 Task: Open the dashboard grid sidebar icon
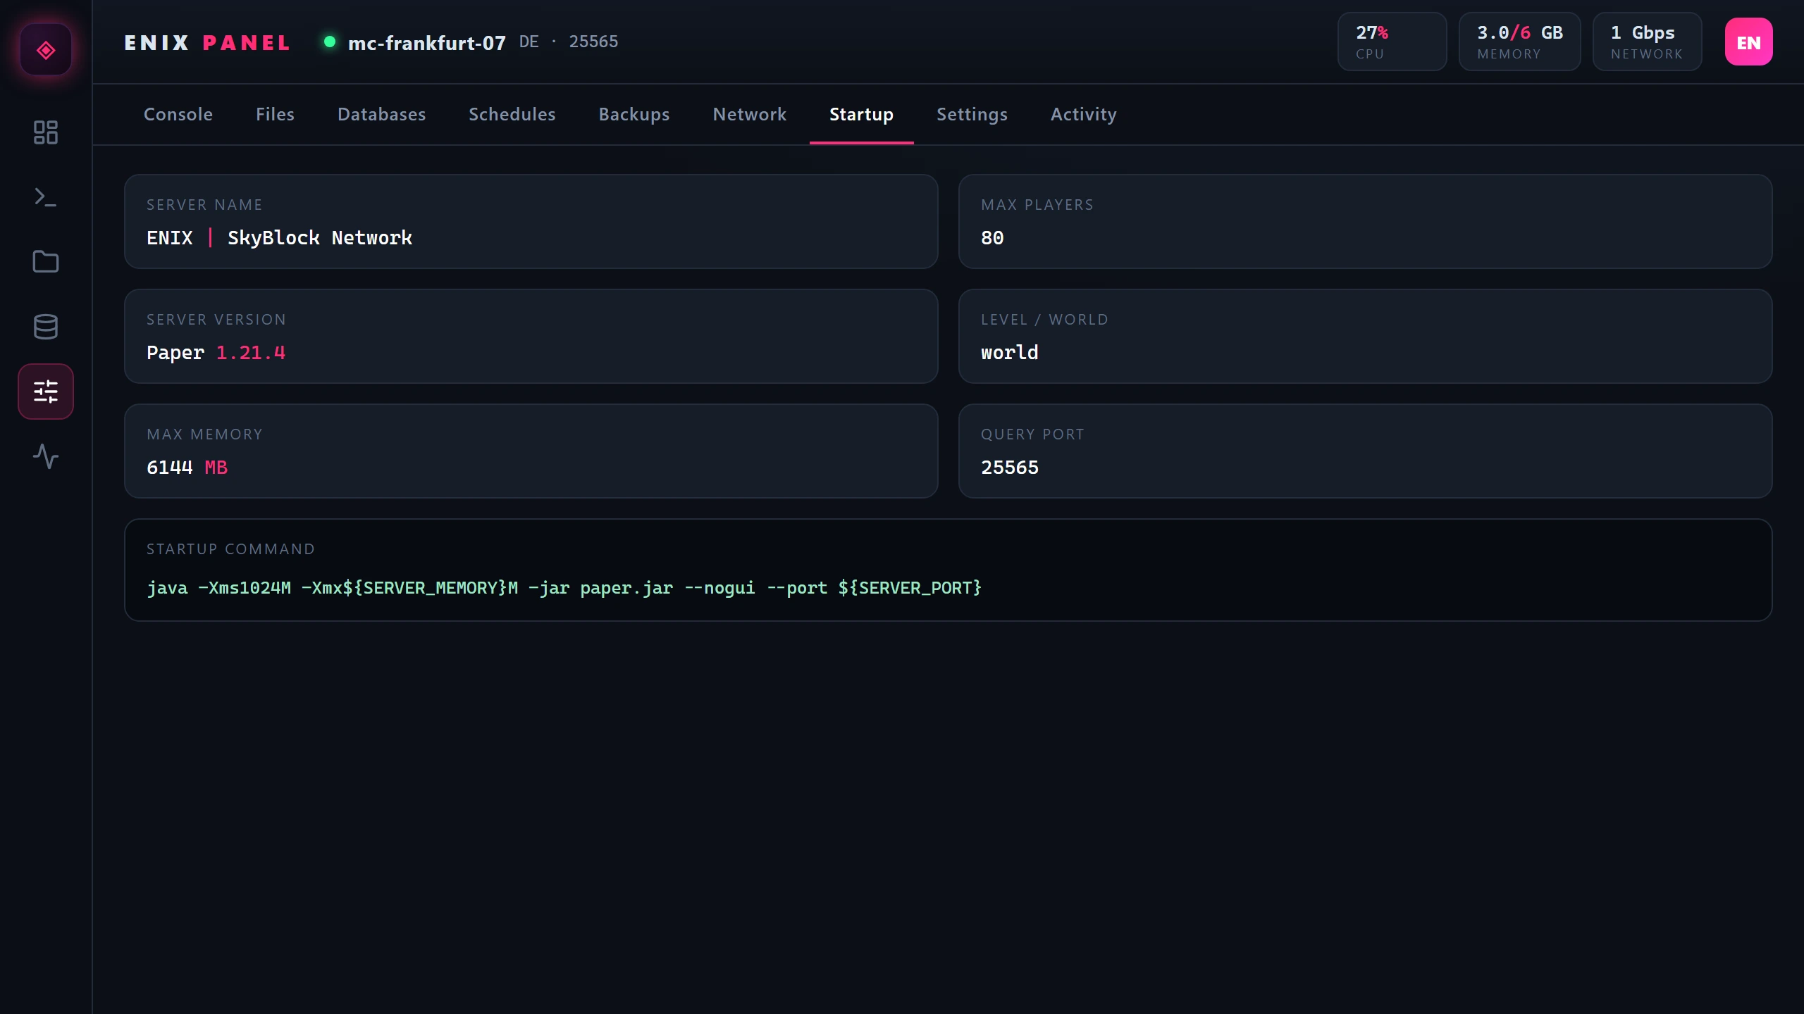46,132
